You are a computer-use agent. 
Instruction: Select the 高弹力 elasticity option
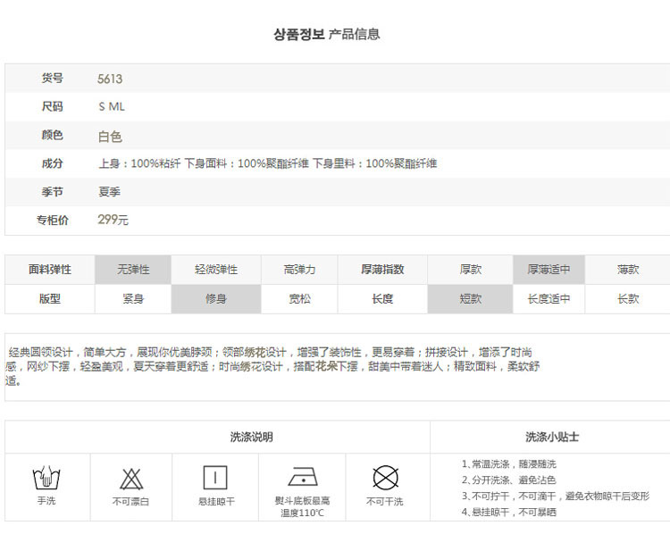[299, 270]
